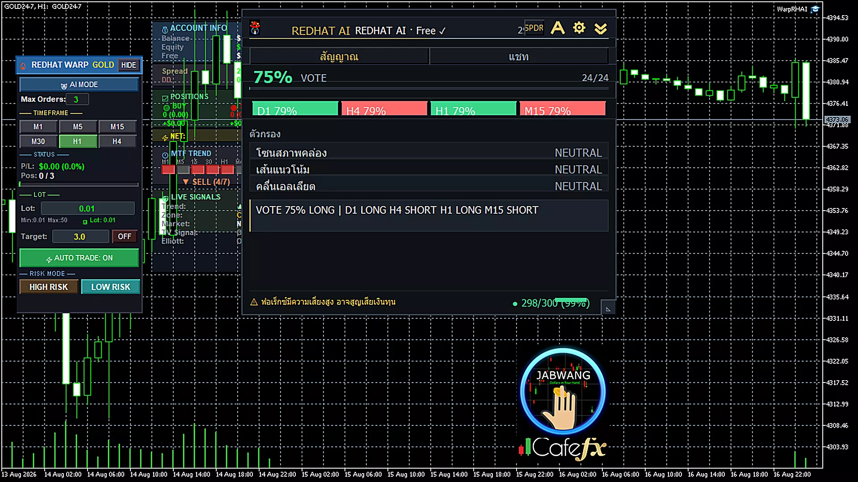Click the NET lightning icon
The height and width of the screenshot is (482, 858).
tap(165, 137)
